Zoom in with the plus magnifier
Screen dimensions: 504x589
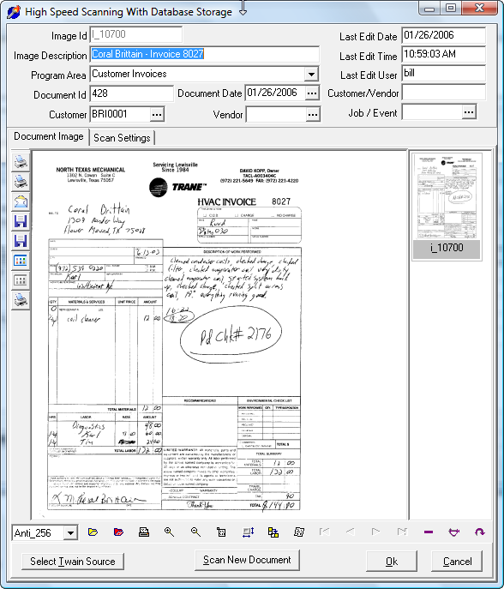pos(170,532)
